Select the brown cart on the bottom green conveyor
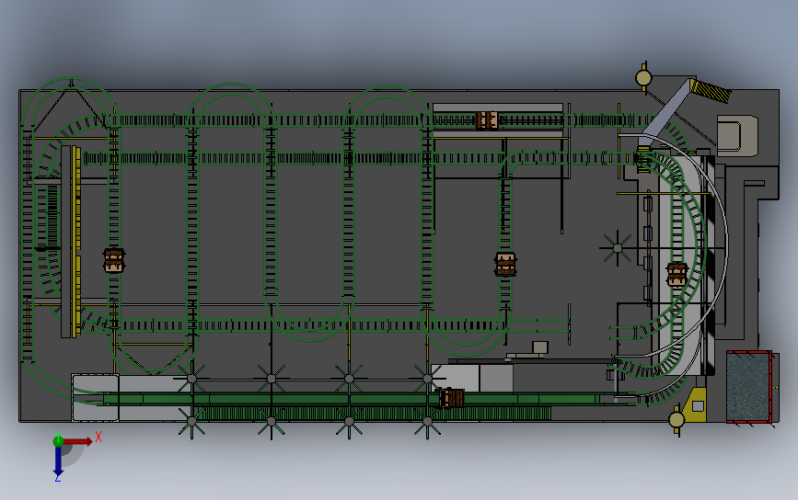 pyautogui.click(x=452, y=398)
